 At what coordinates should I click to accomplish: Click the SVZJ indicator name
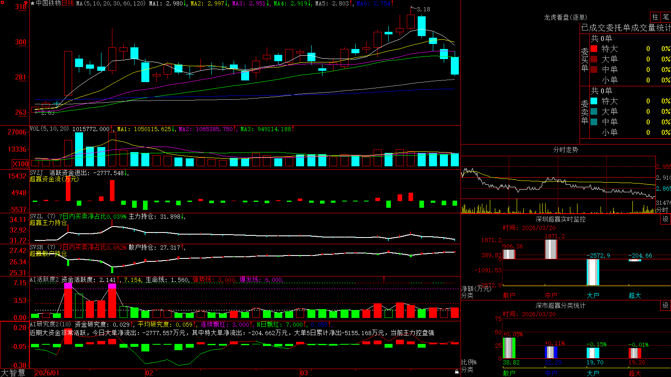click(x=36, y=173)
